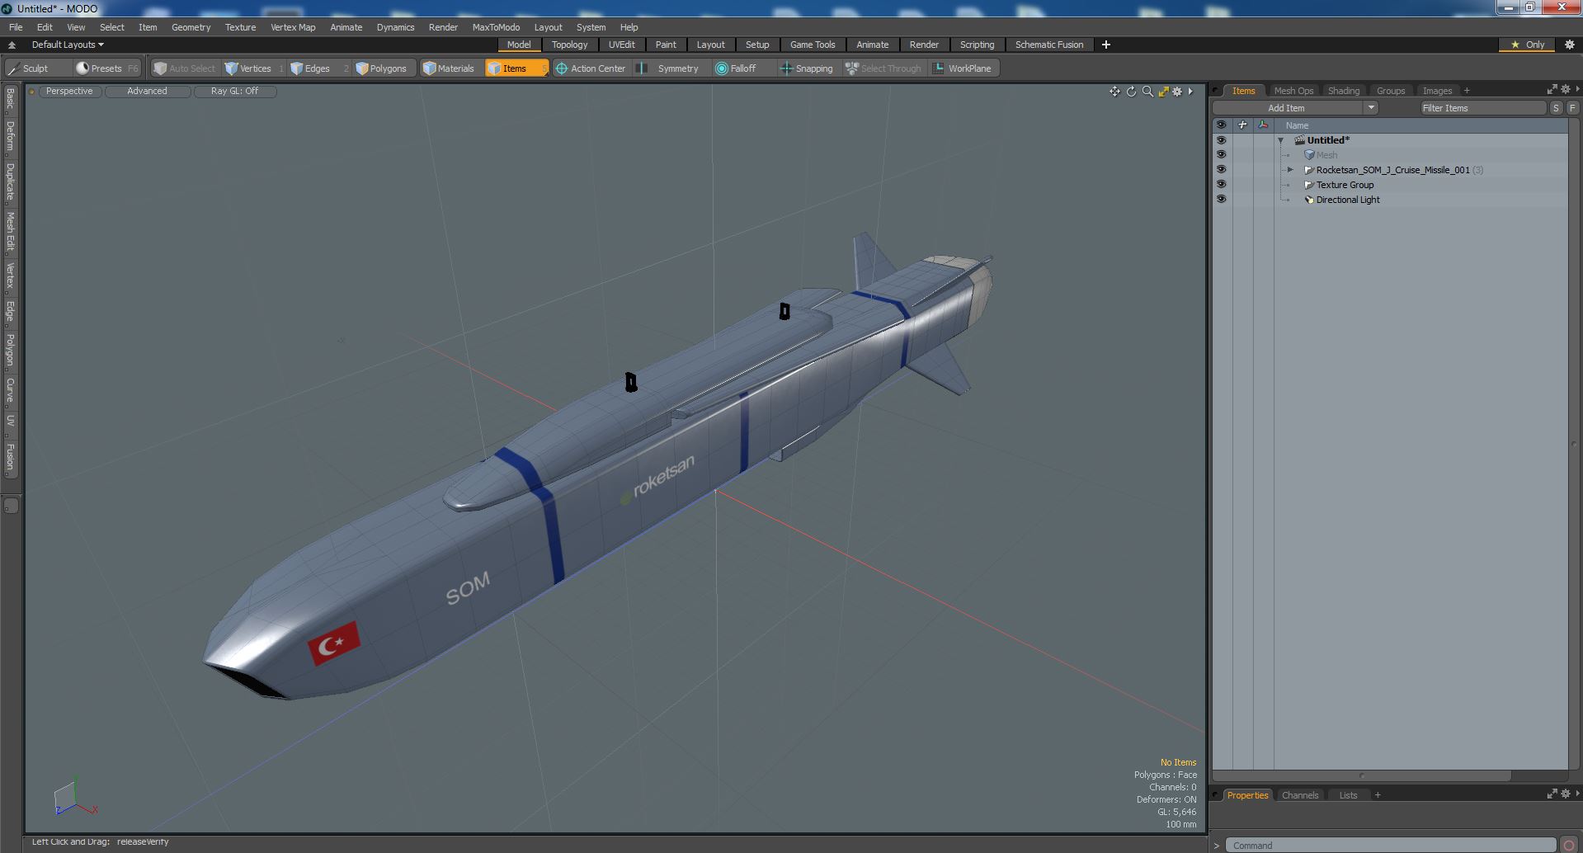Open the Geometry menu

click(191, 27)
